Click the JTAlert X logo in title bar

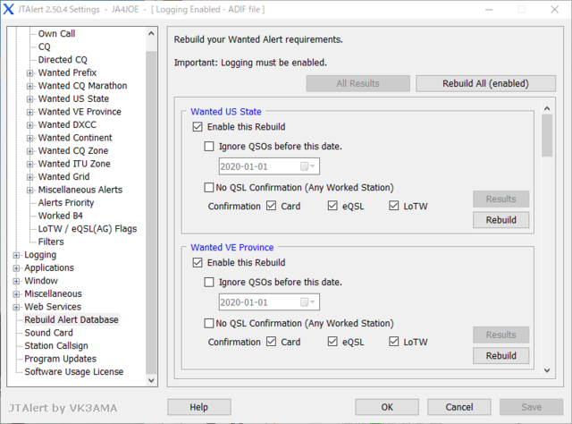[8, 9]
